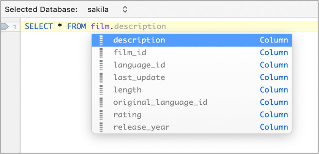Pick last_update column suggestion
This screenshot has height=154, width=319.
[x=192, y=77]
